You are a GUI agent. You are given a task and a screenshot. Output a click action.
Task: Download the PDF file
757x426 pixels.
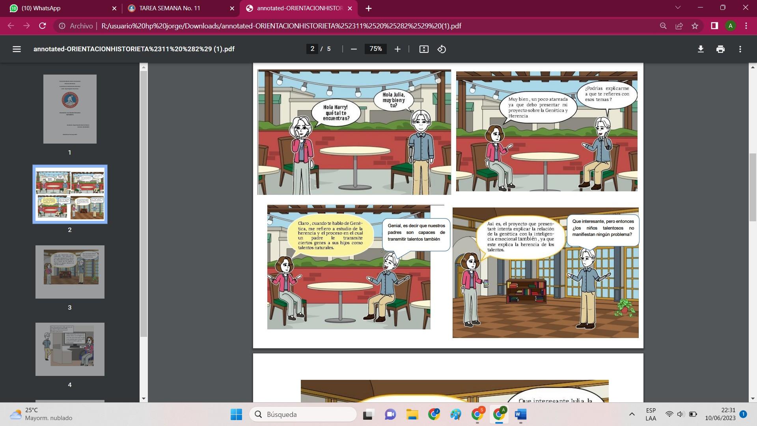pyautogui.click(x=701, y=49)
